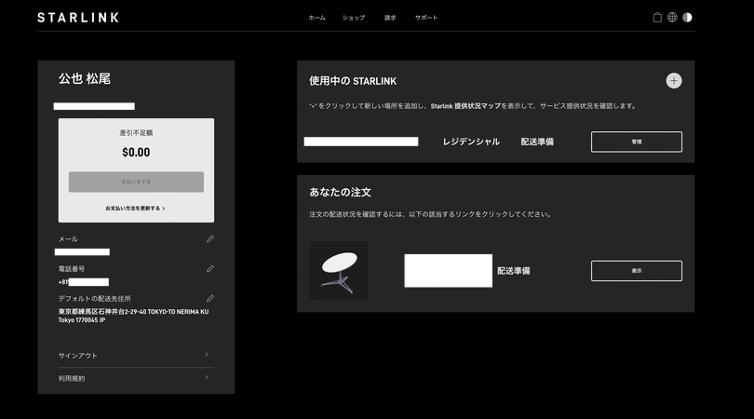Image resolution: width=754 pixels, height=419 pixels.
Task: Edit the メール field with the pencil icon
Action: [x=210, y=239]
